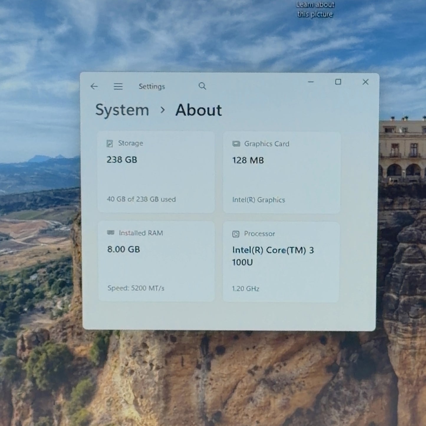Open the hamburger navigation menu
Image resolution: width=426 pixels, height=426 pixels.
(118, 86)
